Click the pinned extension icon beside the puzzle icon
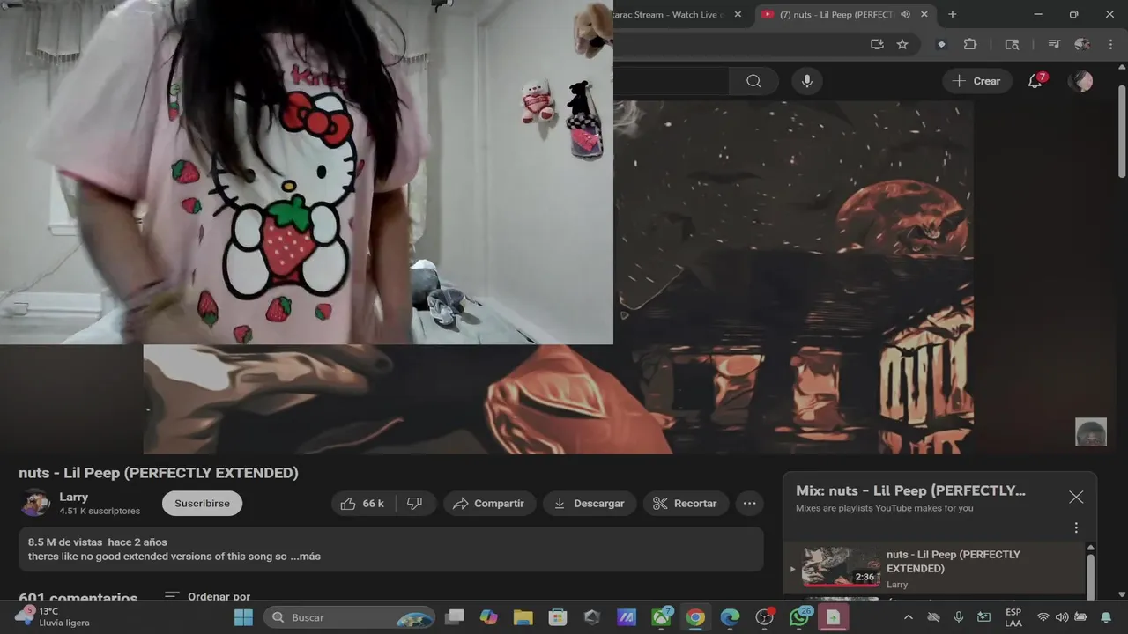The height and width of the screenshot is (634, 1128). (x=941, y=44)
